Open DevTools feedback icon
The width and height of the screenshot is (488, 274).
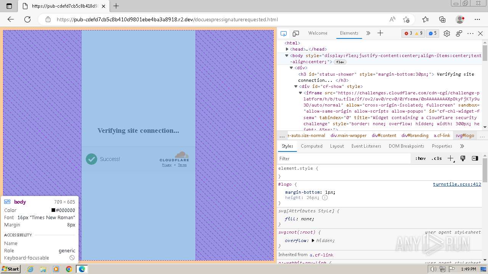pos(459,33)
